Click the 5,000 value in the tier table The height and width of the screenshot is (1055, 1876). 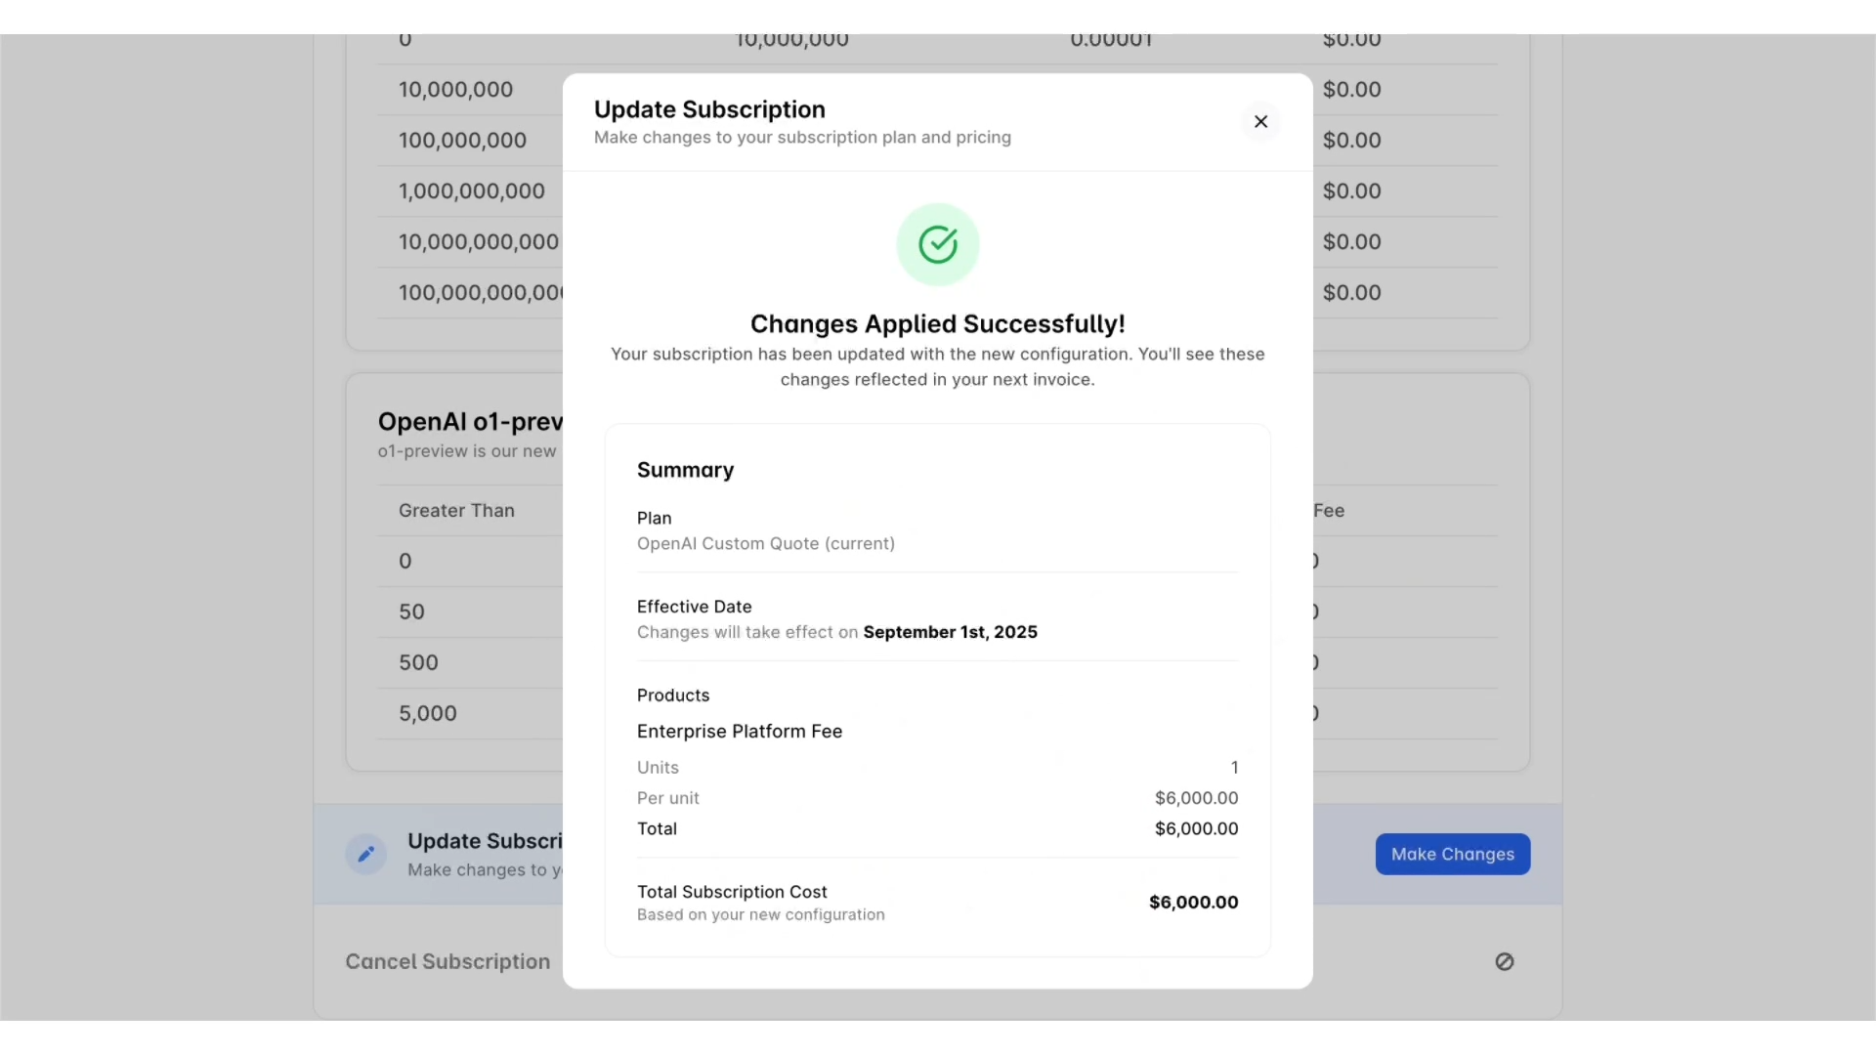427,713
